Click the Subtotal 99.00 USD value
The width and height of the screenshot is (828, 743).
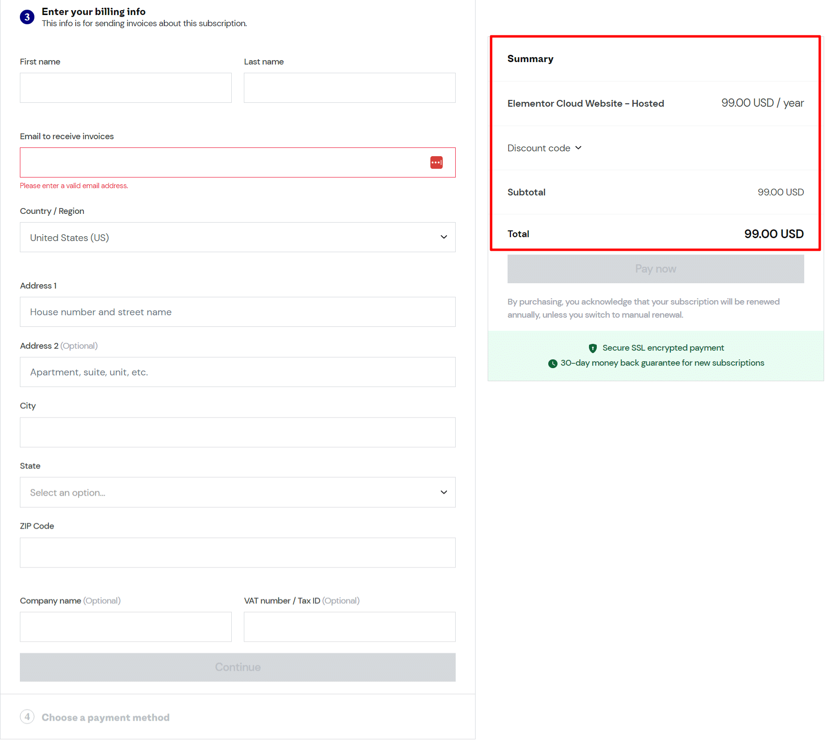coord(780,192)
